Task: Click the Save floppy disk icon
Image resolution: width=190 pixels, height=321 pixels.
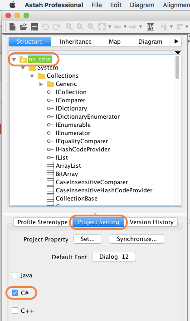Action: [x=34, y=27]
